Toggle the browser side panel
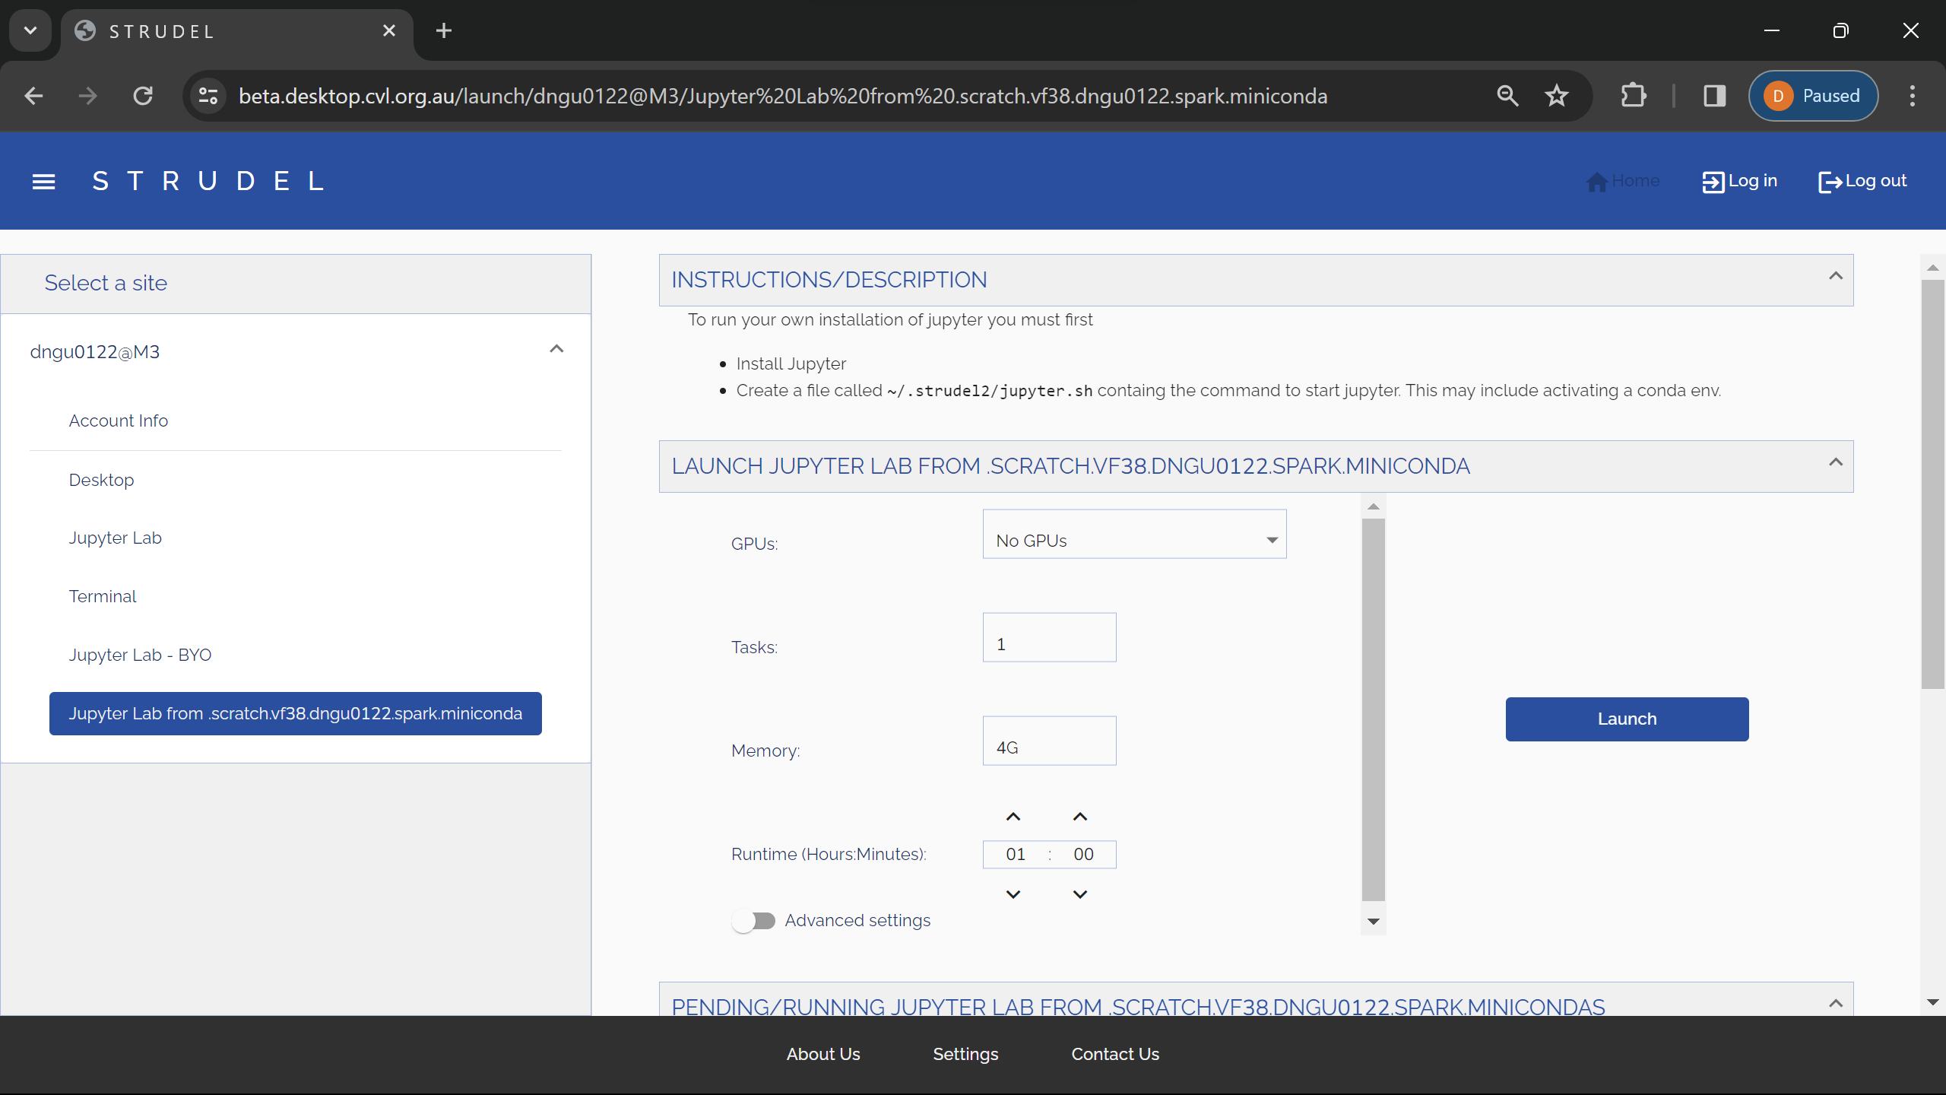 tap(1714, 96)
